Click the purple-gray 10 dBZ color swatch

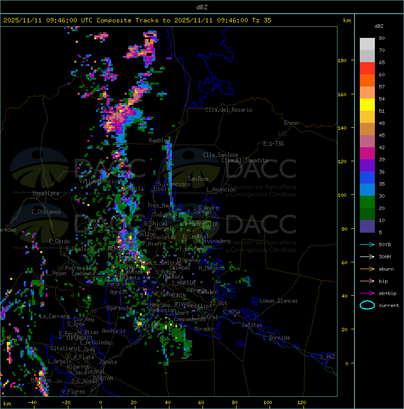click(x=367, y=226)
